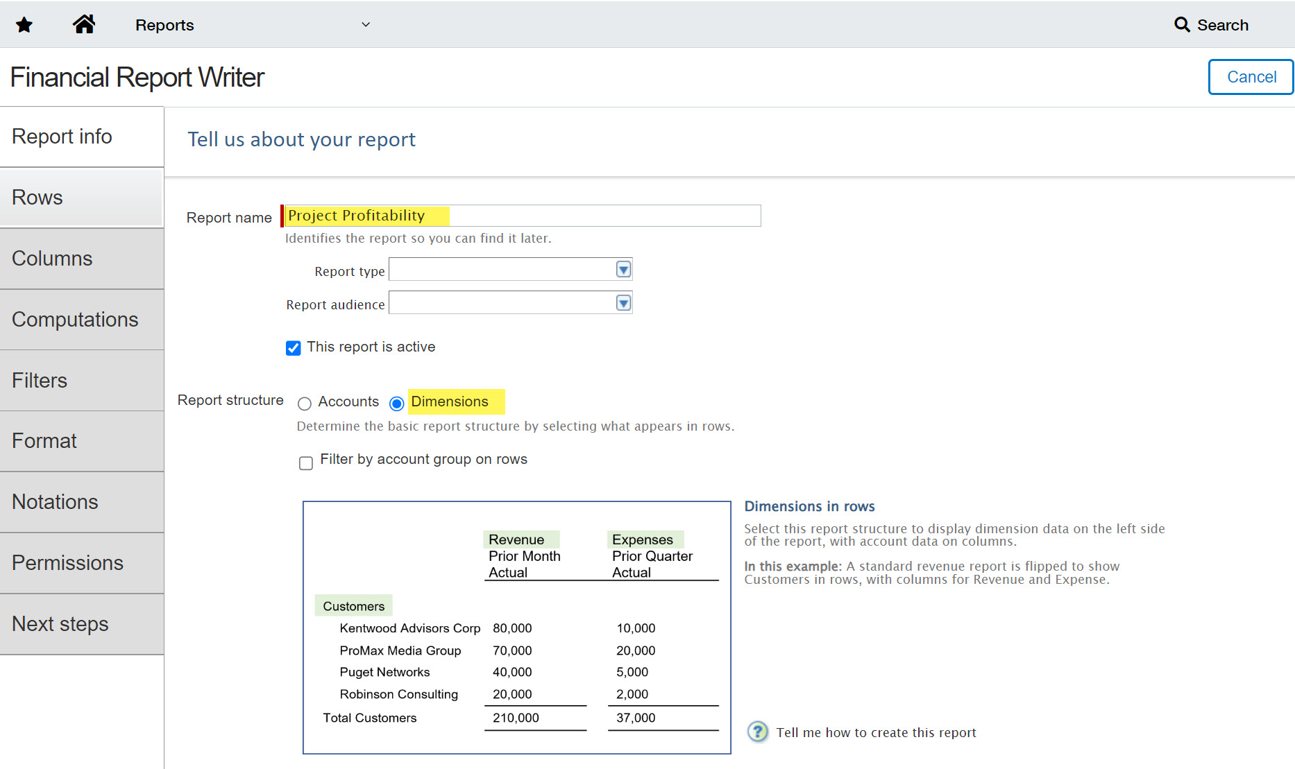Switch to the Permissions tab
1295x769 pixels.
click(x=81, y=563)
